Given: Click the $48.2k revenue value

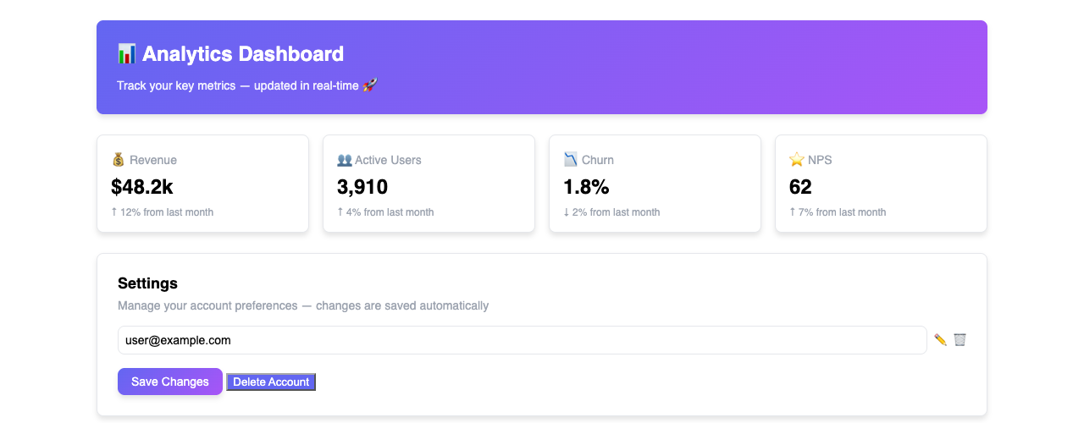Looking at the screenshot, I should (x=142, y=187).
